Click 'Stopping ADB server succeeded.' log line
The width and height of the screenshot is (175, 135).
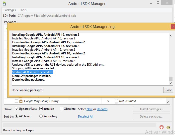click(33, 68)
